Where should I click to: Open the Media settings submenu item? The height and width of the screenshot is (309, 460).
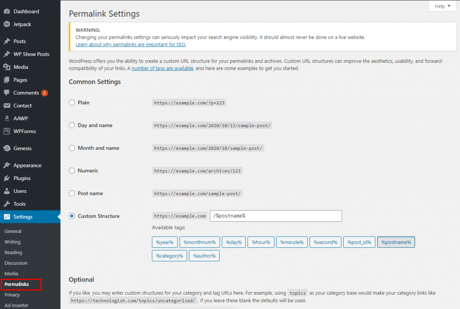(x=11, y=273)
